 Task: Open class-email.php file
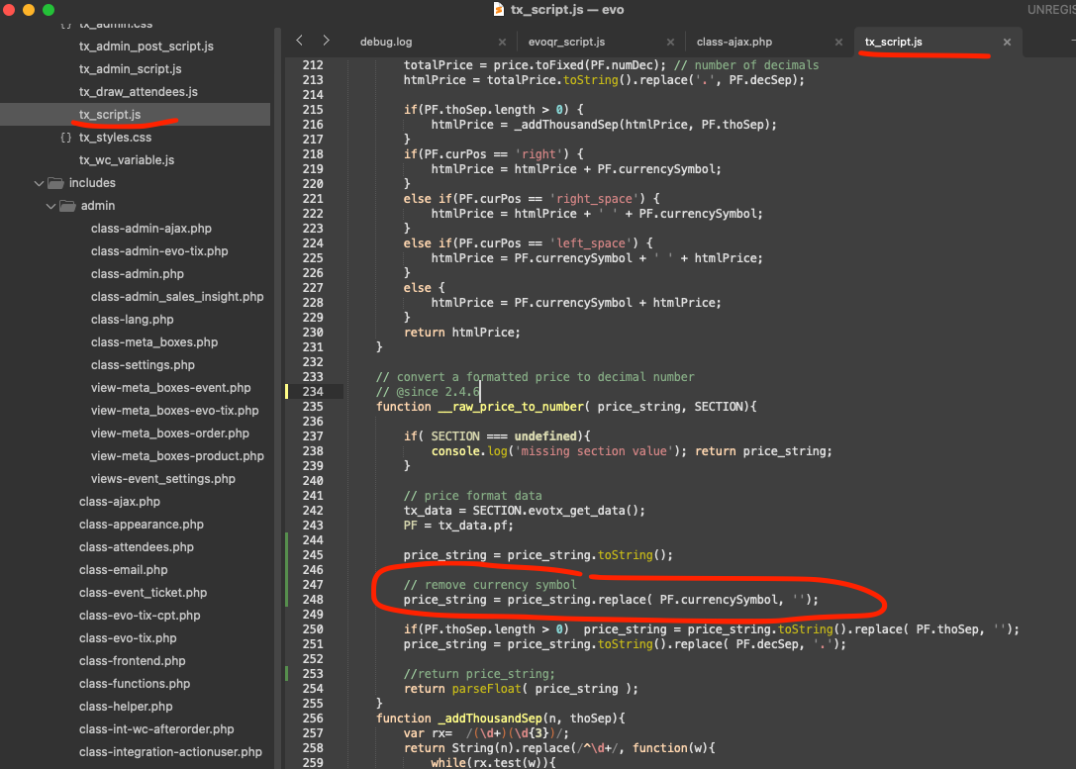123,569
